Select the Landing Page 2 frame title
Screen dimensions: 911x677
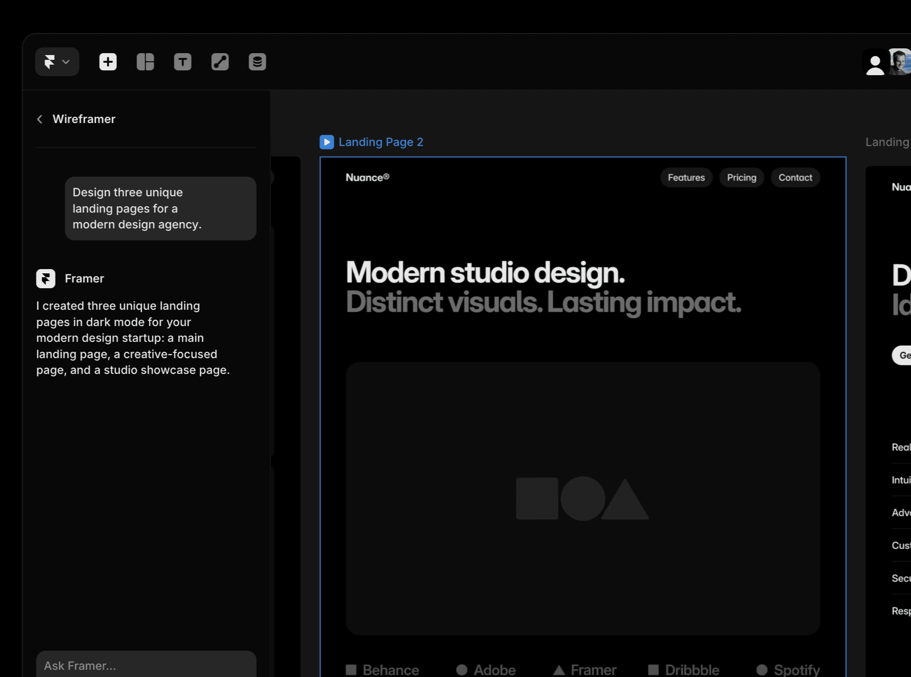pos(381,142)
